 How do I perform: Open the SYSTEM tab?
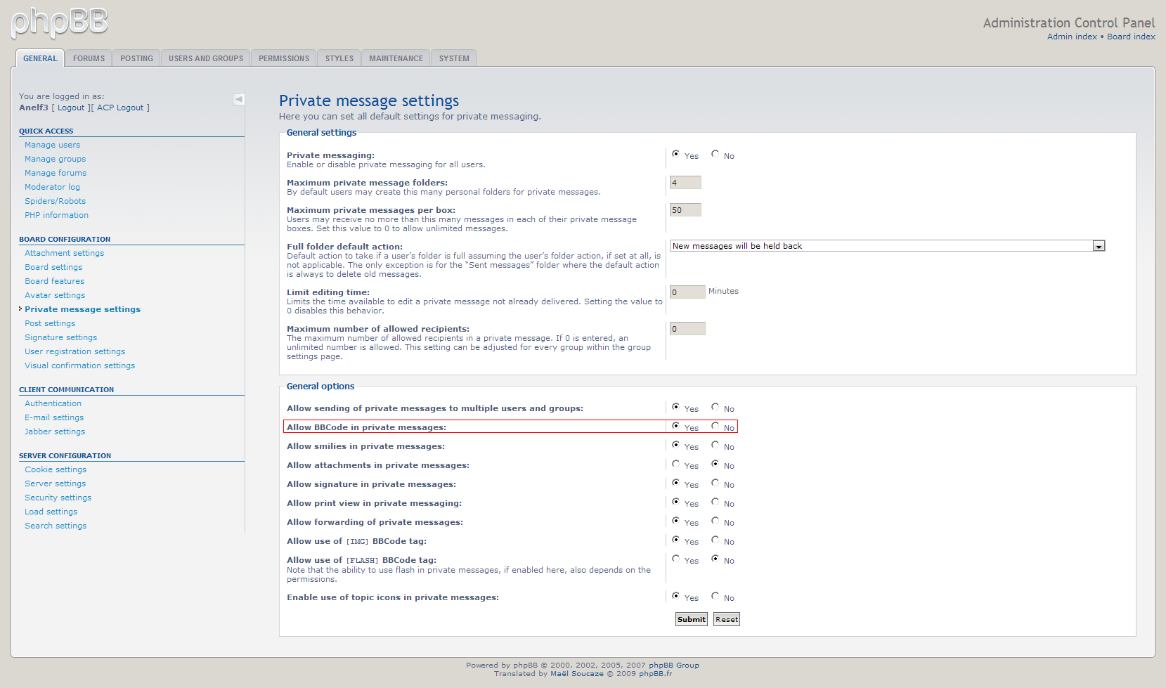point(454,58)
